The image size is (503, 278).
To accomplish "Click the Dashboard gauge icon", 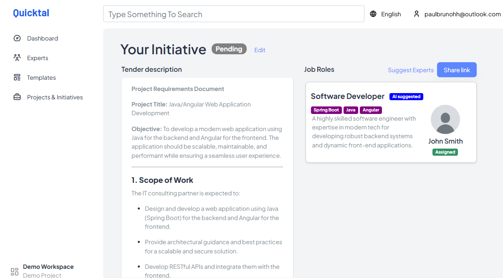I will (x=17, y=38).
